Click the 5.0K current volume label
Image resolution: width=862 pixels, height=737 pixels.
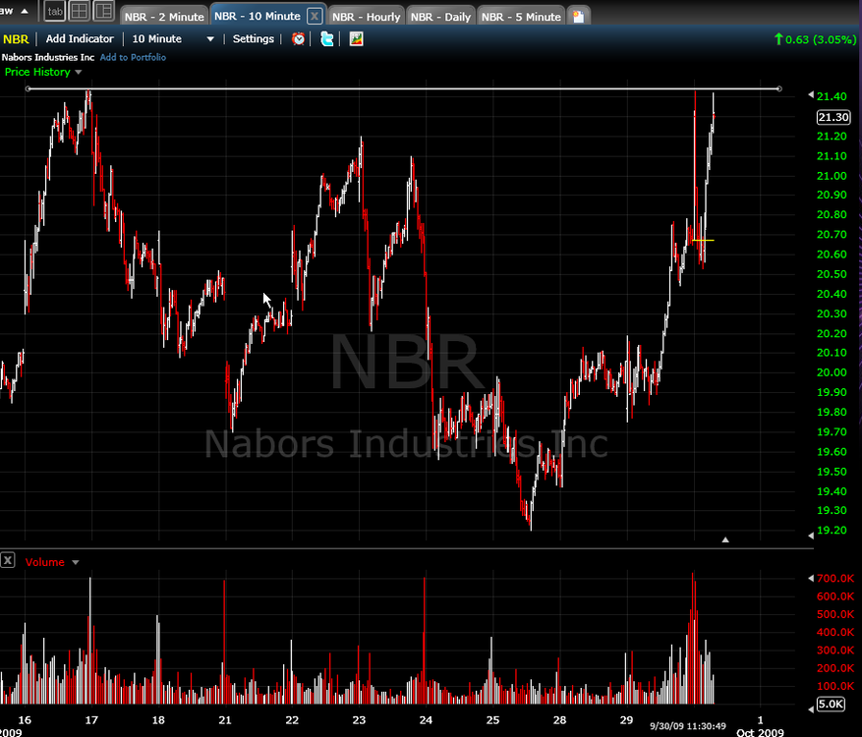[x=831, y=704]
